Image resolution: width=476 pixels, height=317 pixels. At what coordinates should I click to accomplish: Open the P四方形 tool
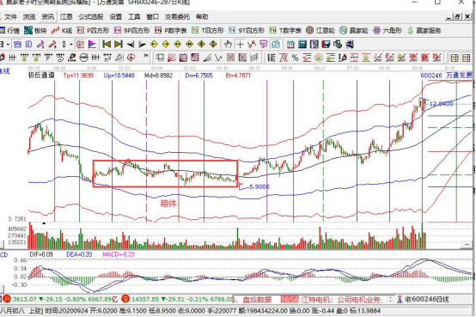(93, 30)
